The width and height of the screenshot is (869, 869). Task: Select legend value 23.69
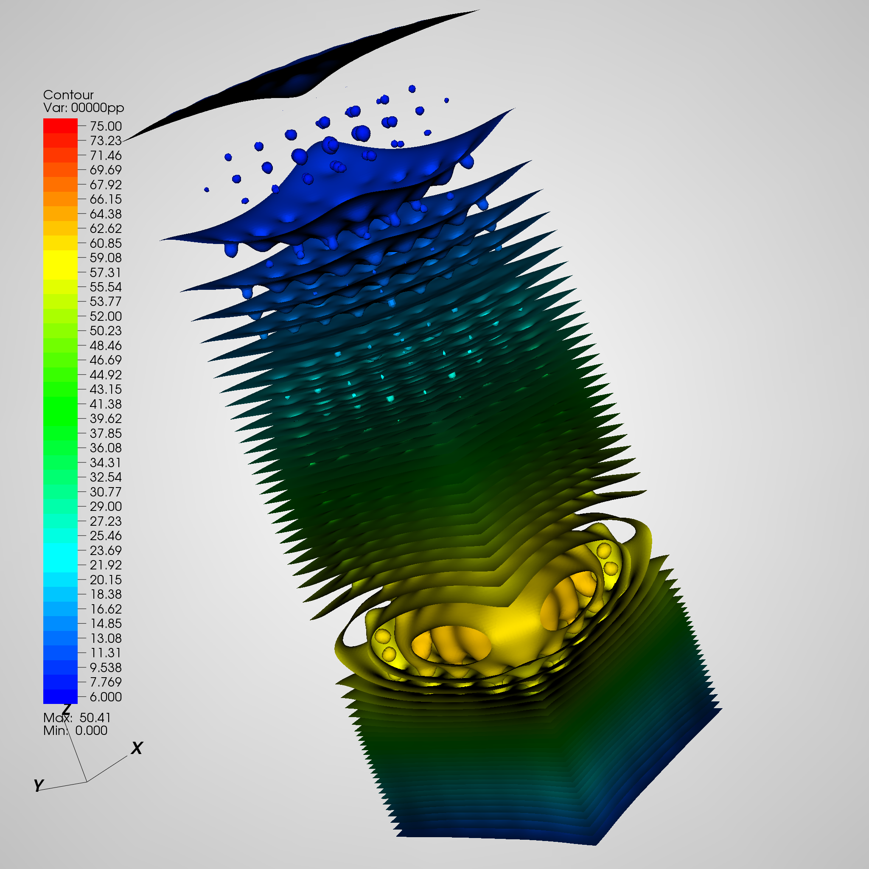point(106,550)
